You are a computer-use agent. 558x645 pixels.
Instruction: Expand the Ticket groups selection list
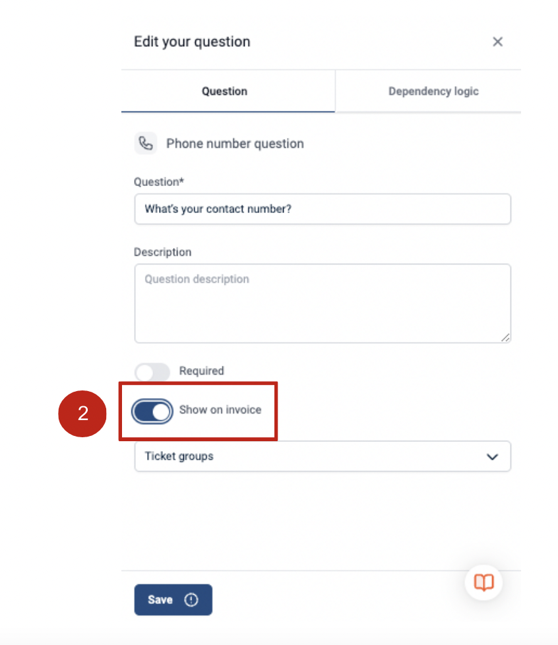tap(323, 456)
